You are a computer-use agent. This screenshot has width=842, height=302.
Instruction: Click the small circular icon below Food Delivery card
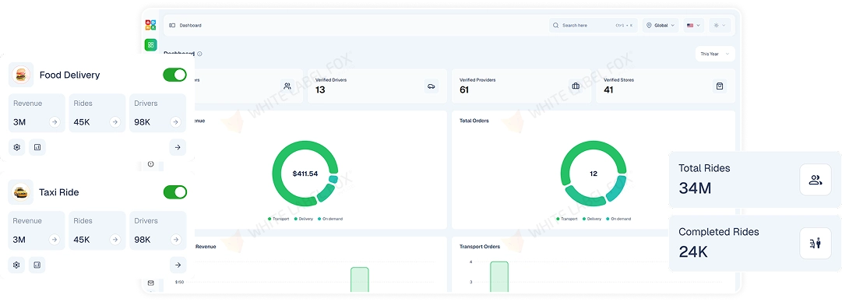[151, 164]
